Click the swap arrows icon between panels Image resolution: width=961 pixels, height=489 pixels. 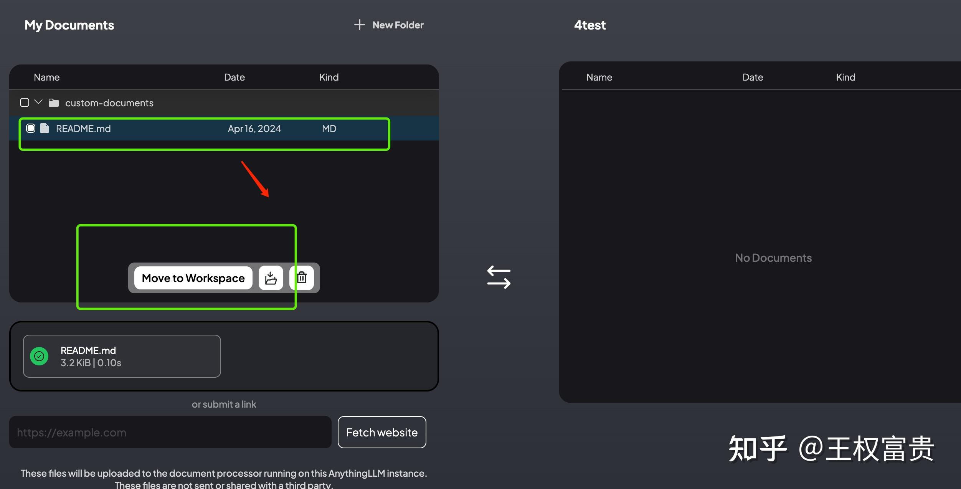499,277
